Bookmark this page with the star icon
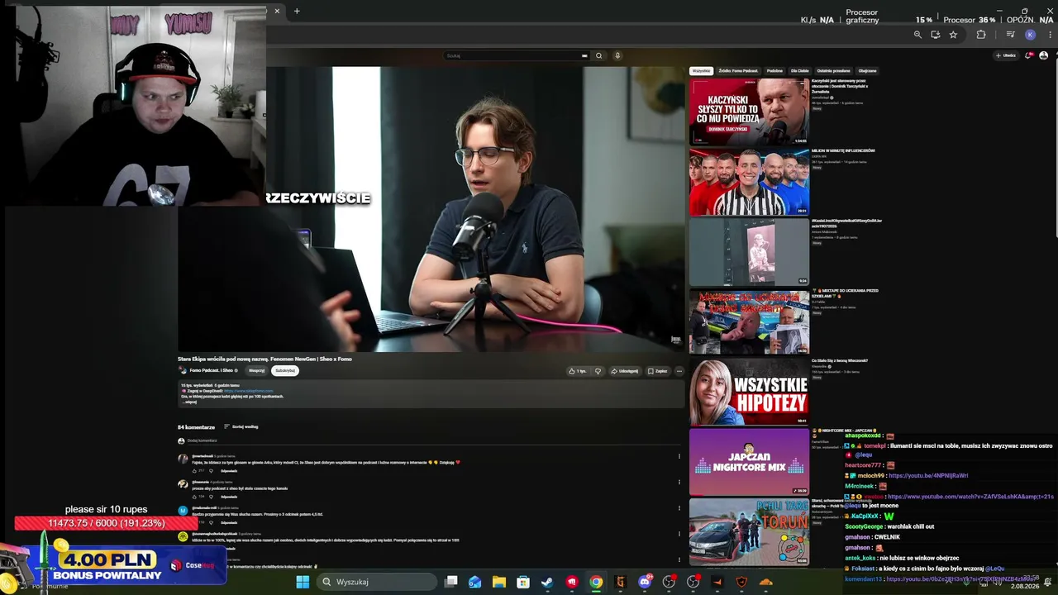 953,35
